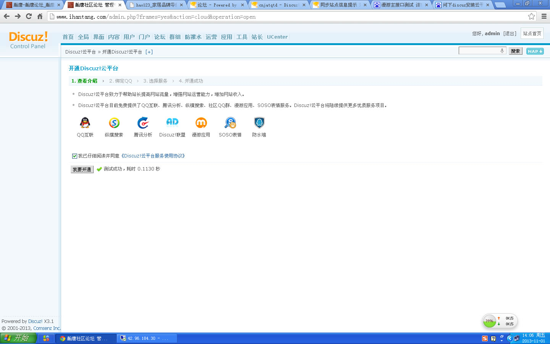
Task: Click the 漫游应用 icon
Action: click(x=201, y=123)
